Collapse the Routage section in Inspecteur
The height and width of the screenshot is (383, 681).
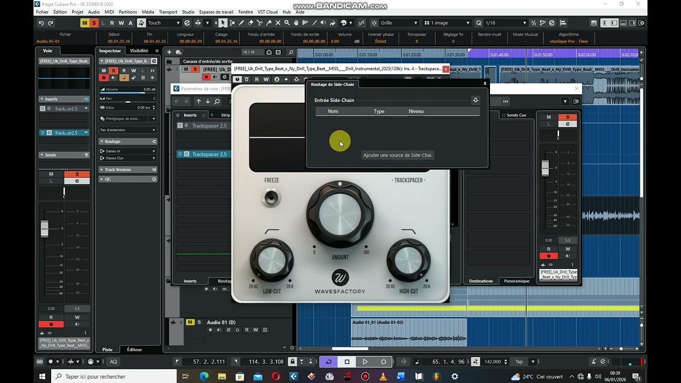pos(128,141)
